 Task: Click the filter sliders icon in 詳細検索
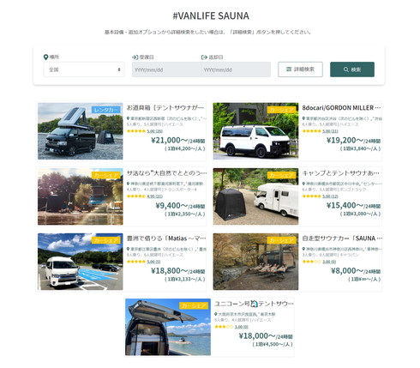(x=289, y=69)
